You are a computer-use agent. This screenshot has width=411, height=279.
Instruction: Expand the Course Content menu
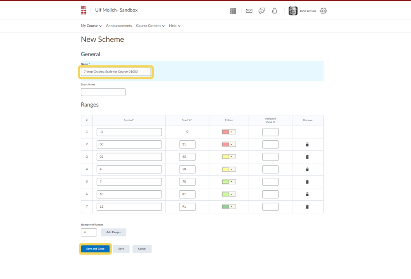point(150,26)
